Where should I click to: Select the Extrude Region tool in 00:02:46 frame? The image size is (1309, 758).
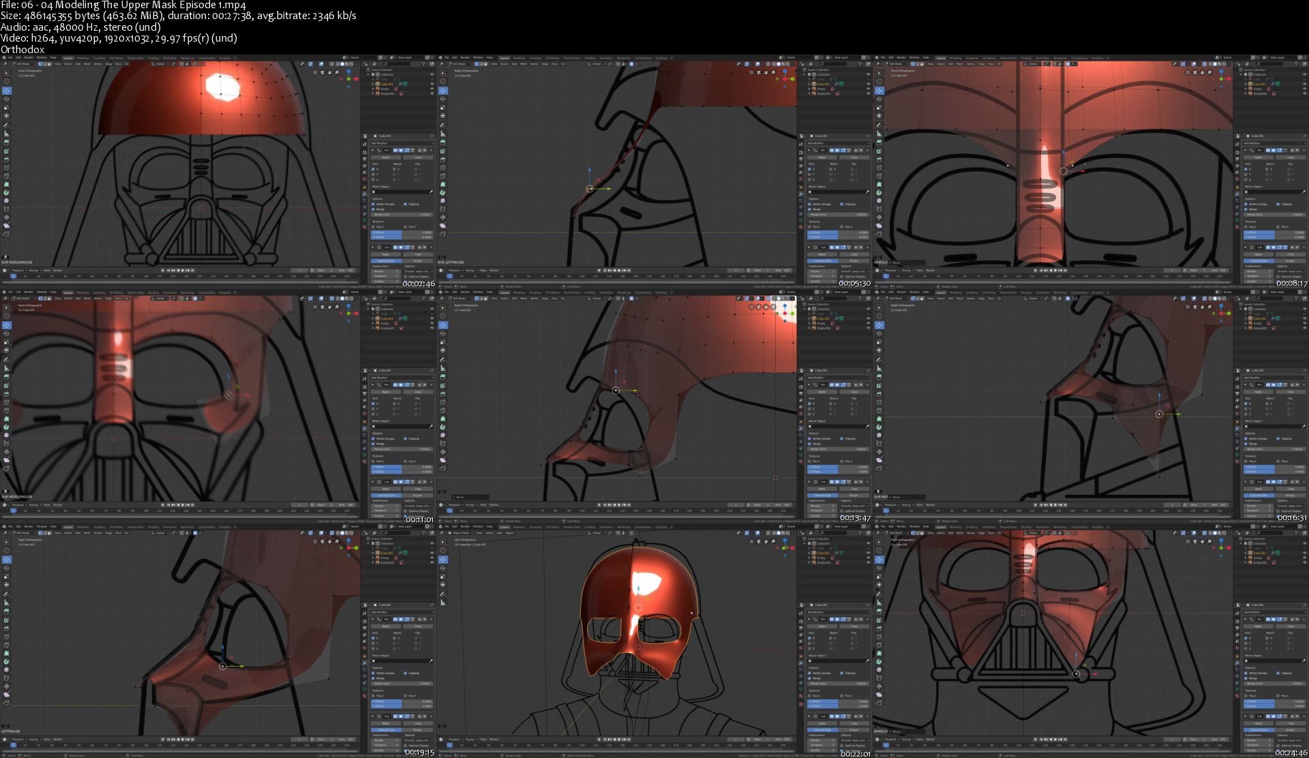point(7,142)
